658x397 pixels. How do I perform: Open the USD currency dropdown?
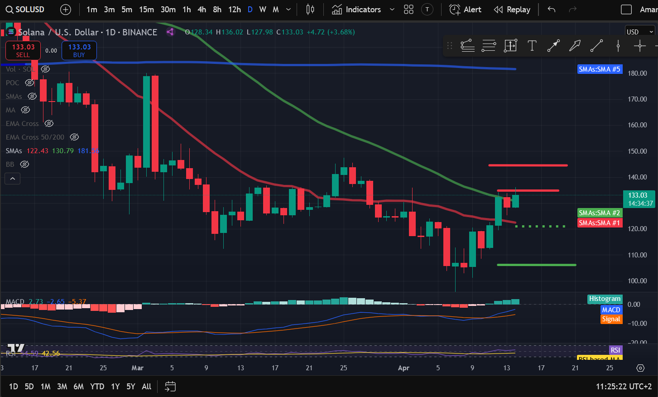640,32
